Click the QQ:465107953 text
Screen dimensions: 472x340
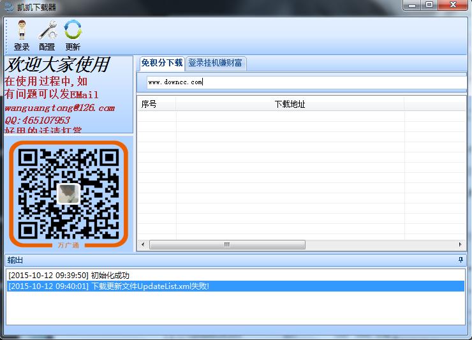(x=38, y=120)
